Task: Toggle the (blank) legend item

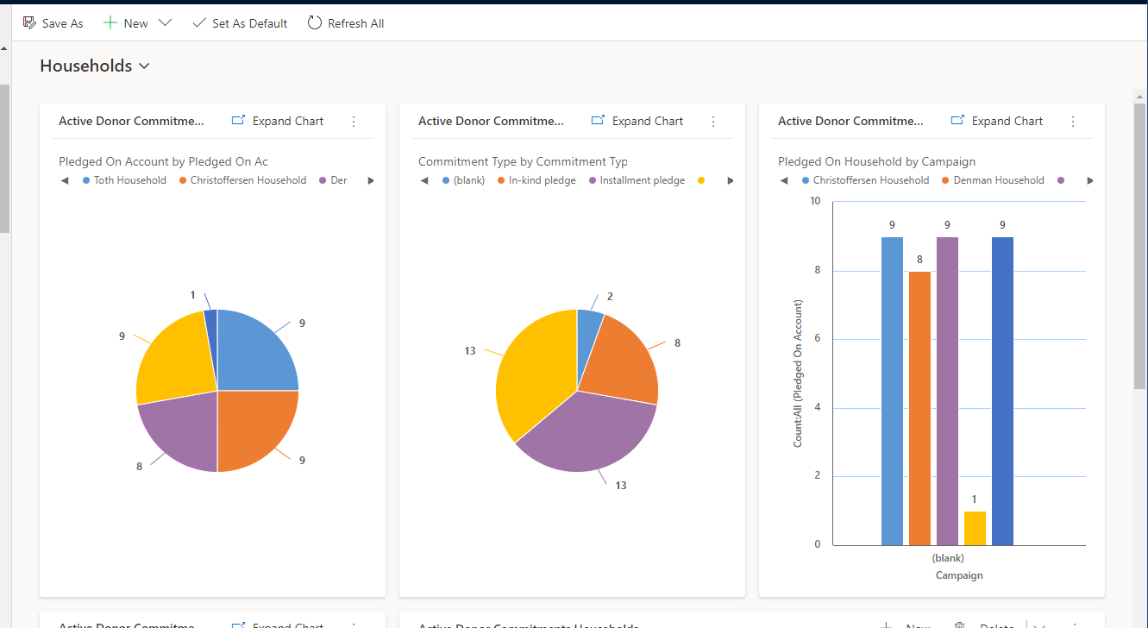Action: pos(463,180)
